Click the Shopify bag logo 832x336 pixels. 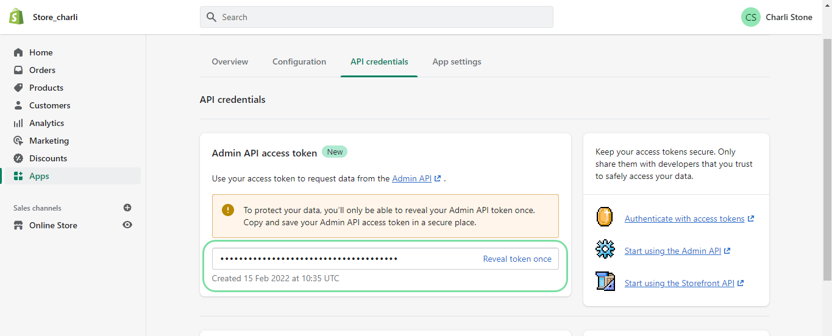[x=16, y=17]
